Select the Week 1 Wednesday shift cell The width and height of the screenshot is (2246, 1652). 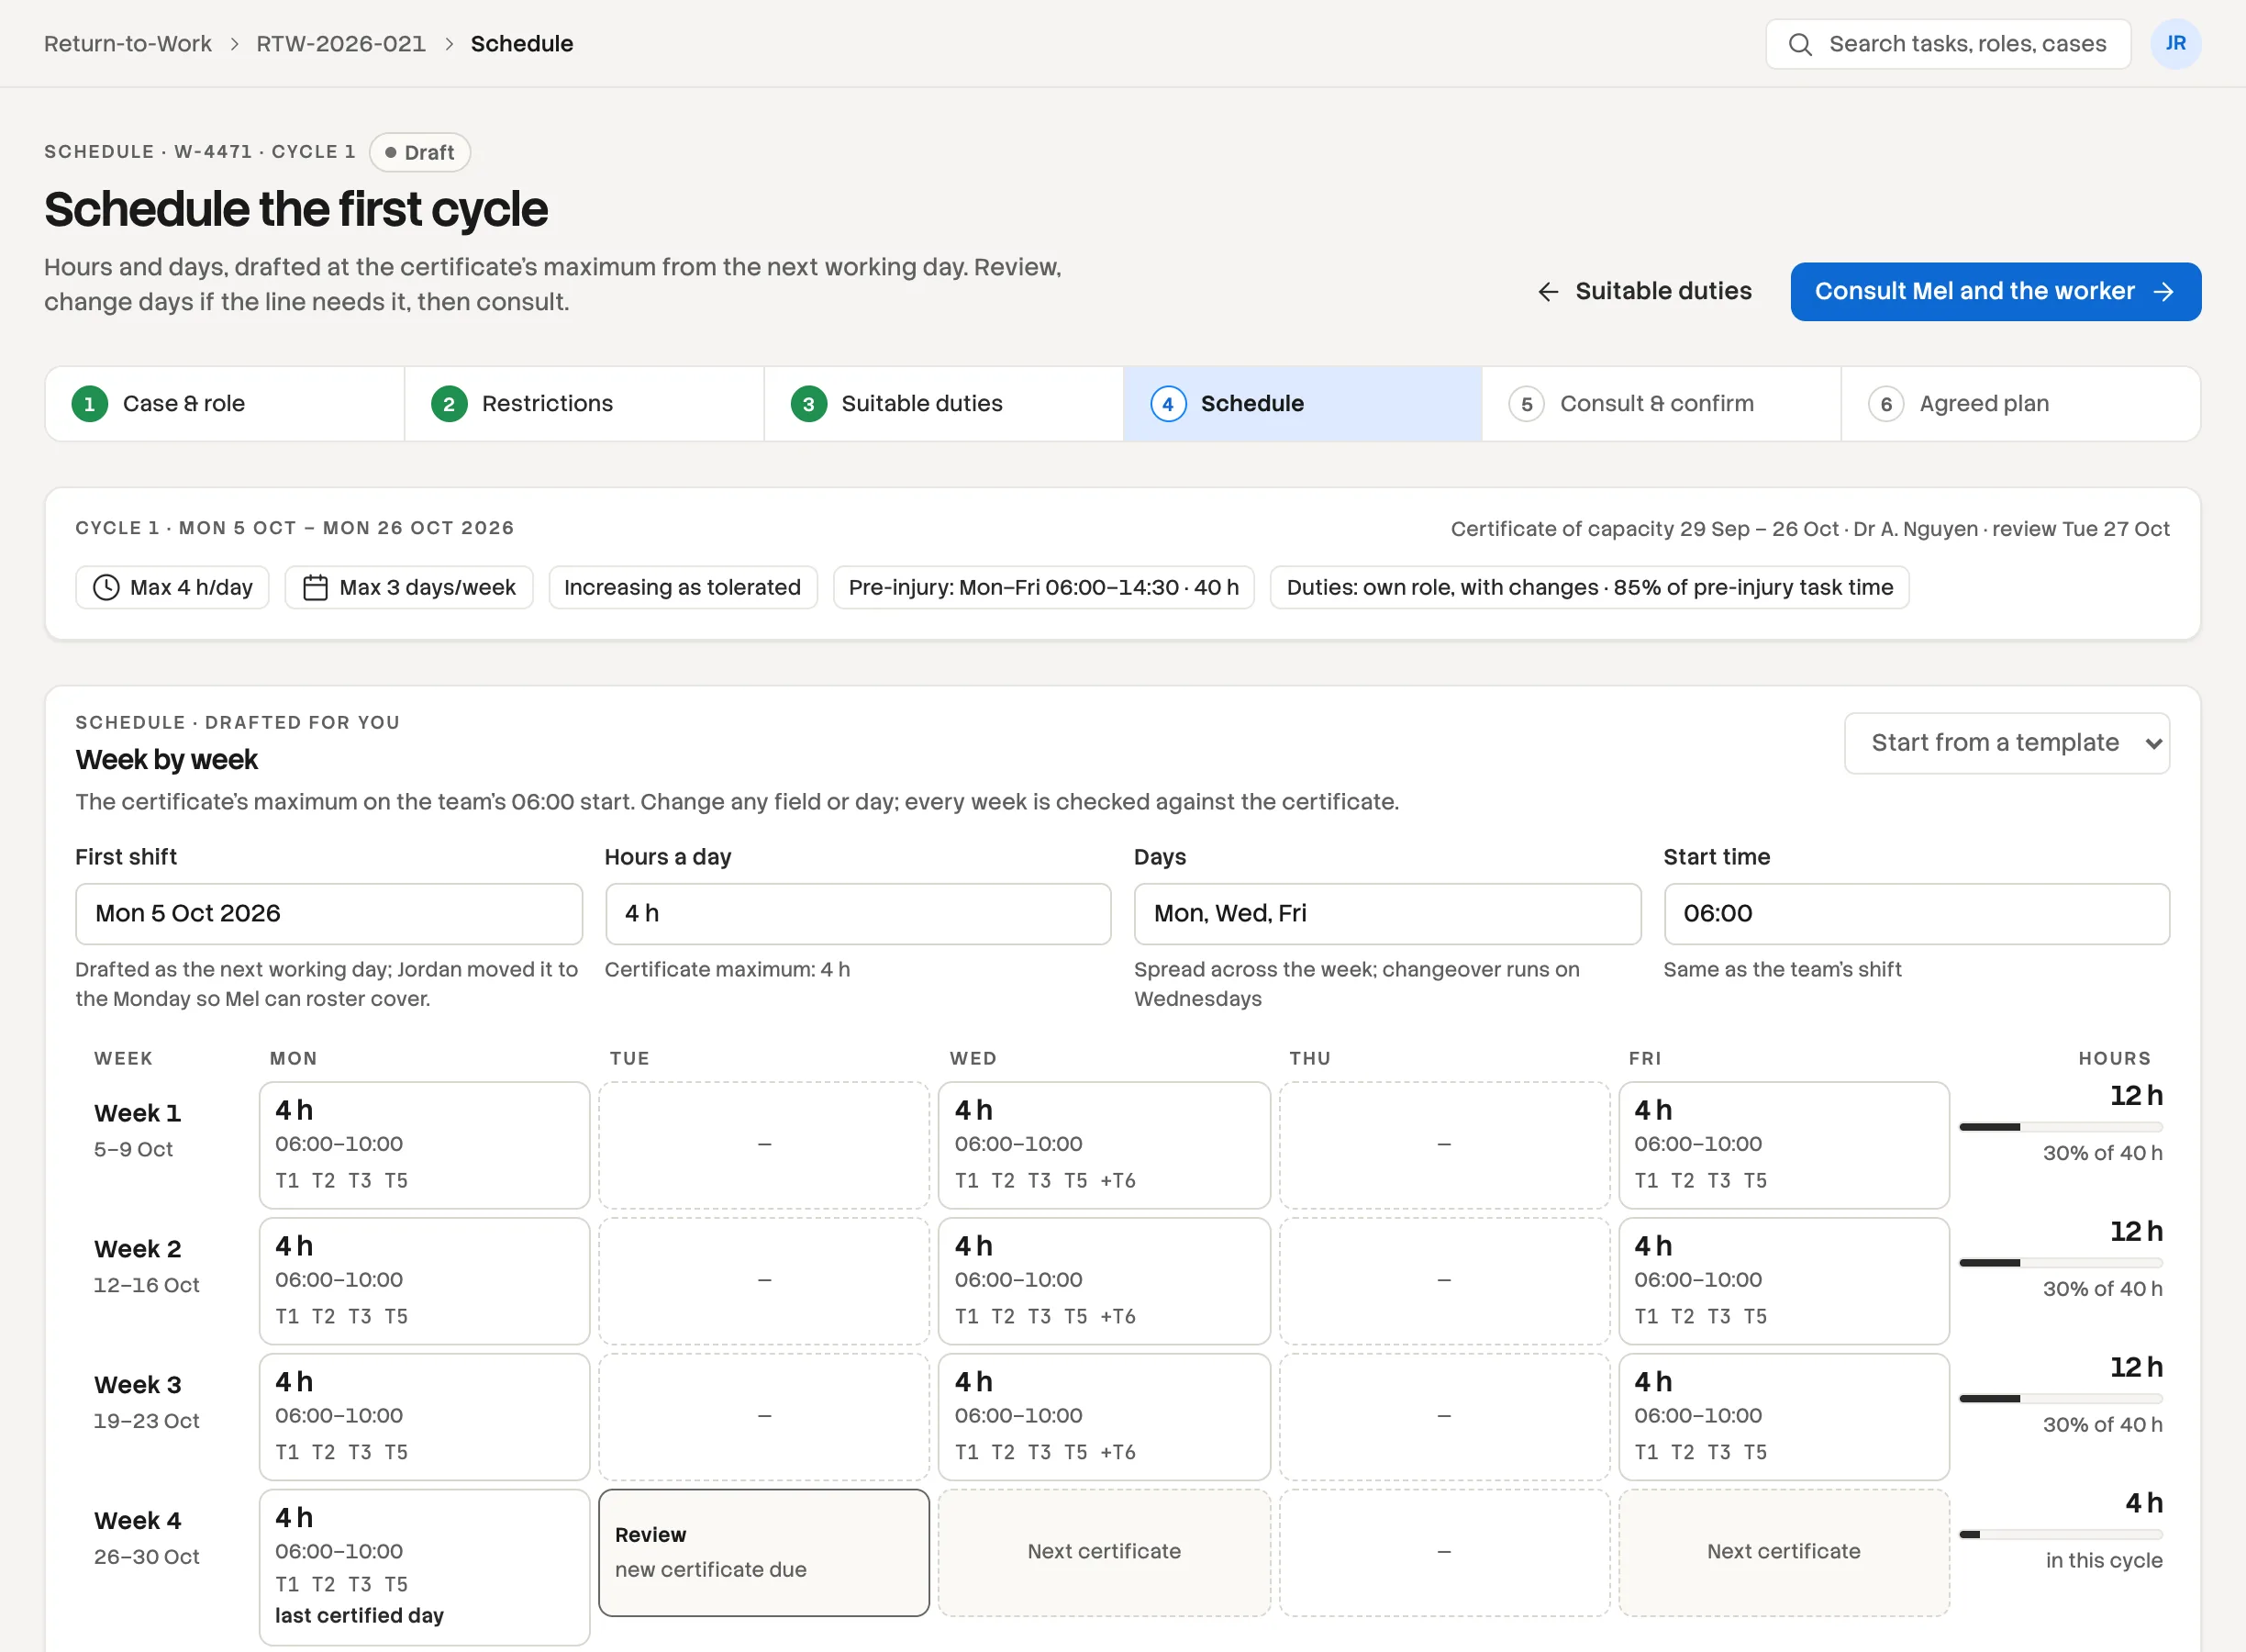point(1105,1145)
